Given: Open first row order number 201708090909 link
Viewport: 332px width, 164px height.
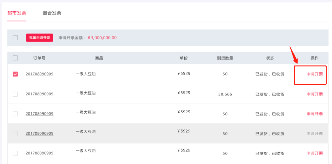Looking at the screenshot, I should pyautogui.click(x=39, y=74).
